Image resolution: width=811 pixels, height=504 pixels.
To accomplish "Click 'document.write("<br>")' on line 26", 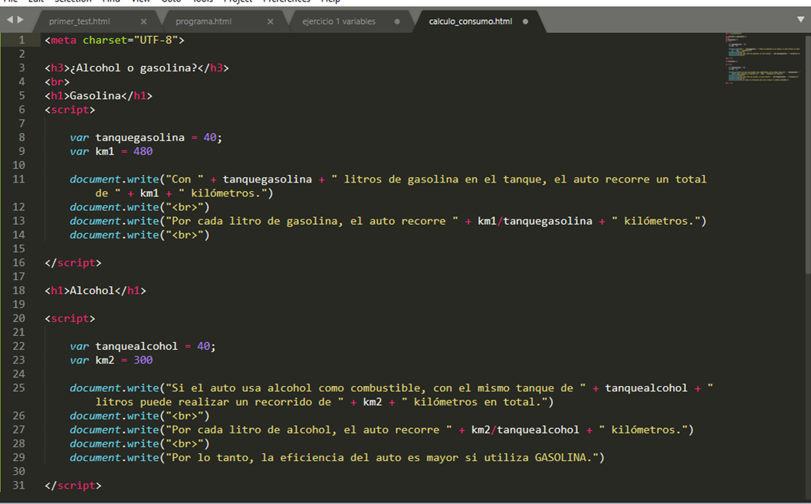I will click(140, 416).
